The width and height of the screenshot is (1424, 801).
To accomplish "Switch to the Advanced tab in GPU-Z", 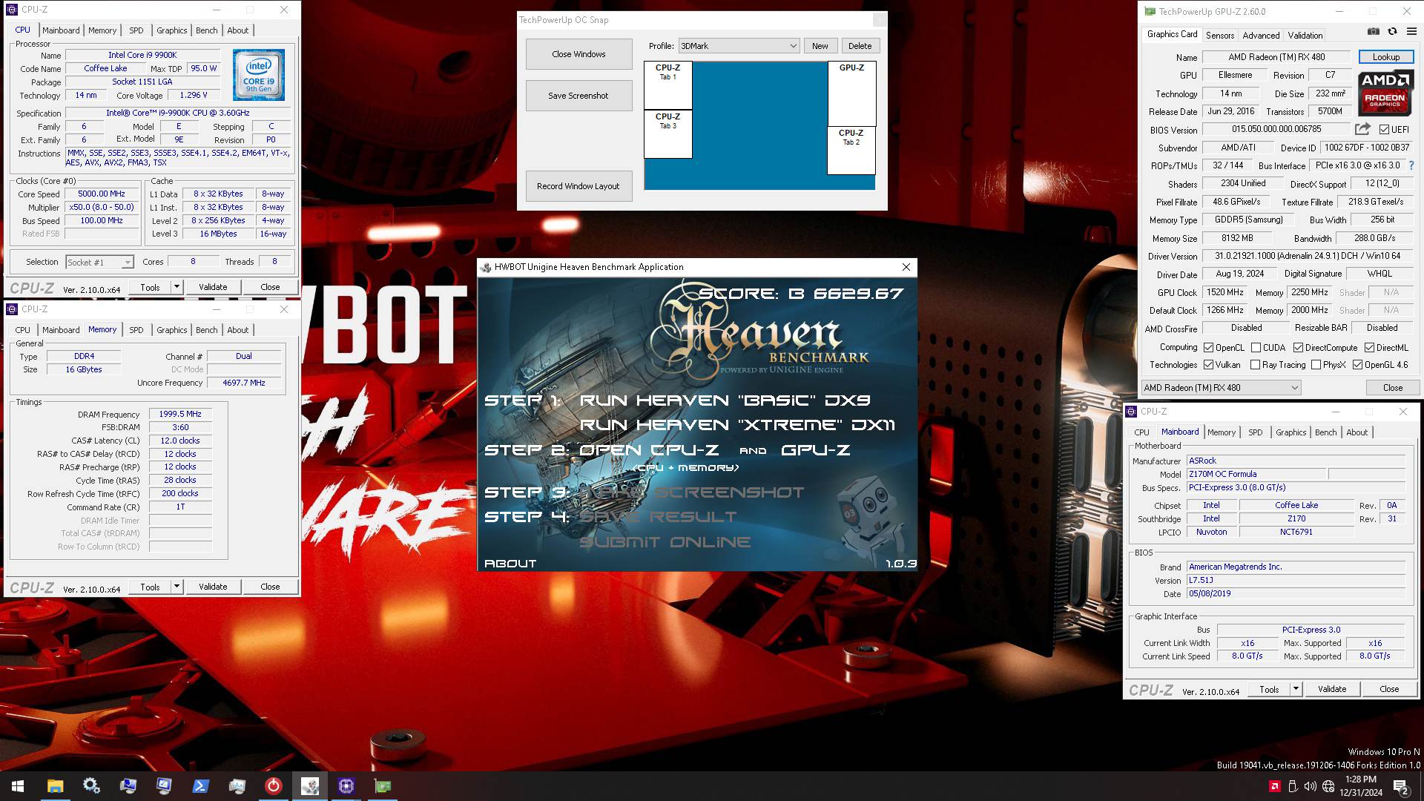I will coord(1261,35).
